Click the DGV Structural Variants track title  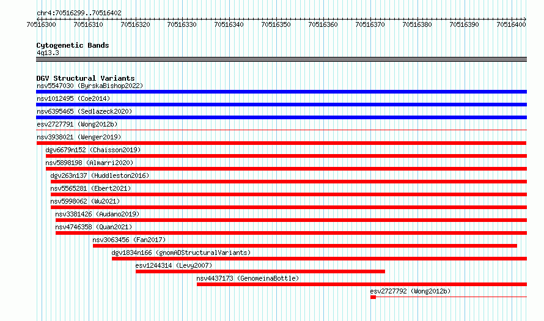(86, 78)
